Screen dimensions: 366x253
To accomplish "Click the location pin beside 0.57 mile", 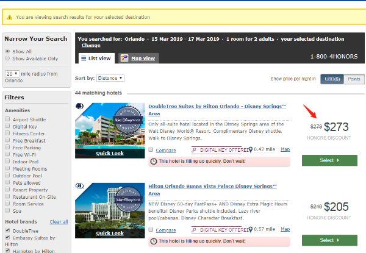I will 251,229.
